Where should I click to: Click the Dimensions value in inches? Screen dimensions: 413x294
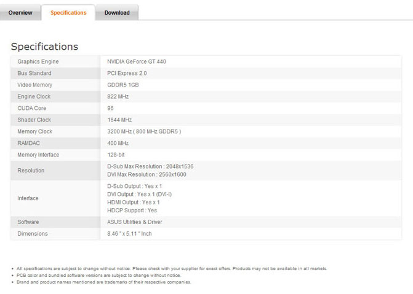[x=129, y=234]
